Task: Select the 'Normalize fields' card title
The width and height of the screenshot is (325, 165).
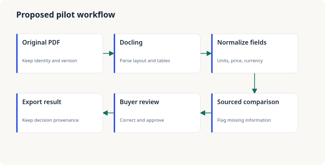Action: tap(242, 42)
